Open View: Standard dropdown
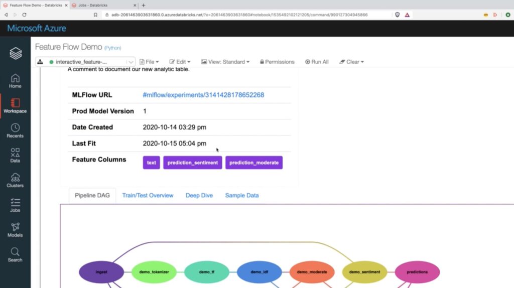This screenshot has height=288, width=514. coord(225,62)
